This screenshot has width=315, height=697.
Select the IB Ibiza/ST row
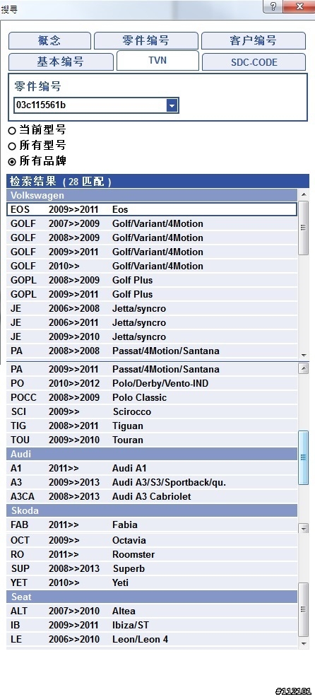coord(152,626)
